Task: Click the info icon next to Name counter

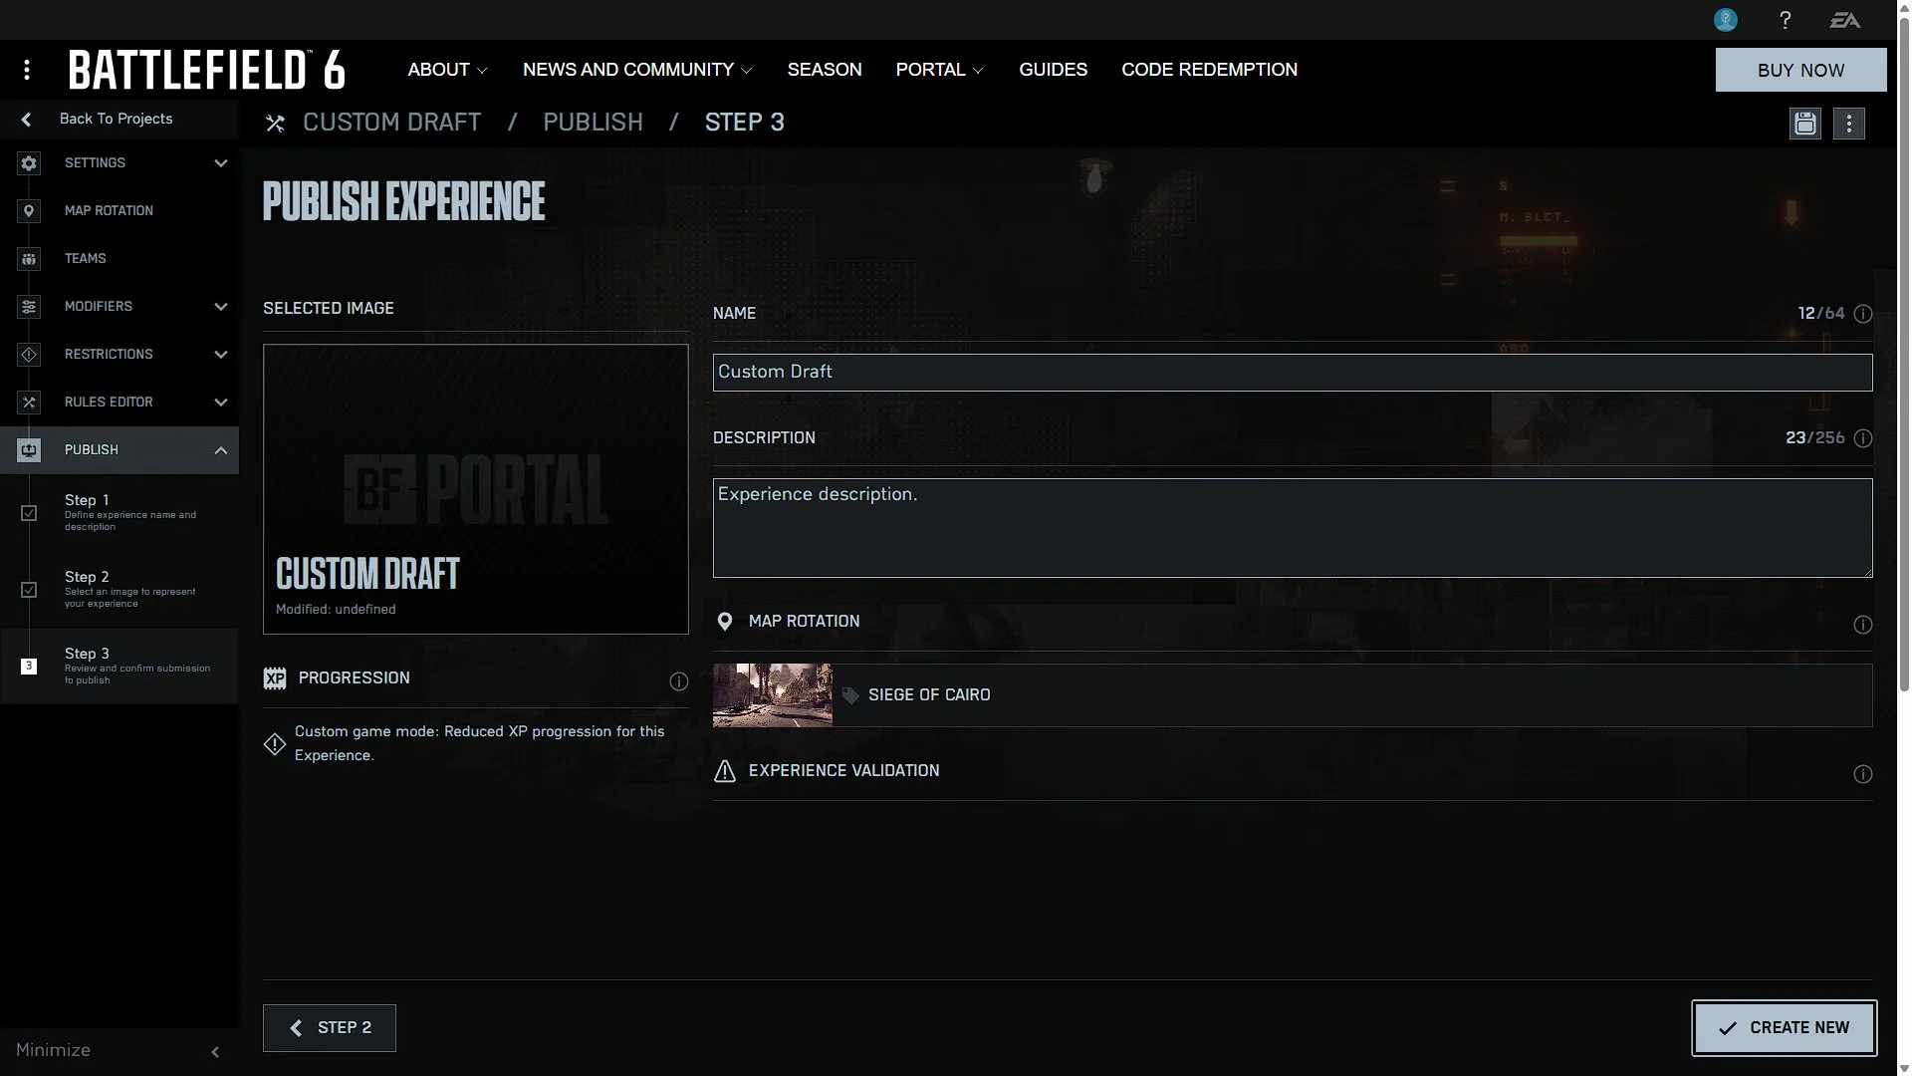Action: click(x=1862, y=314)
